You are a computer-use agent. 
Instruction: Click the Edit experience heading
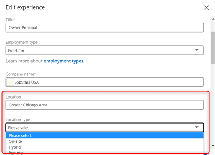pyautogui.click(x=25, y=7)
